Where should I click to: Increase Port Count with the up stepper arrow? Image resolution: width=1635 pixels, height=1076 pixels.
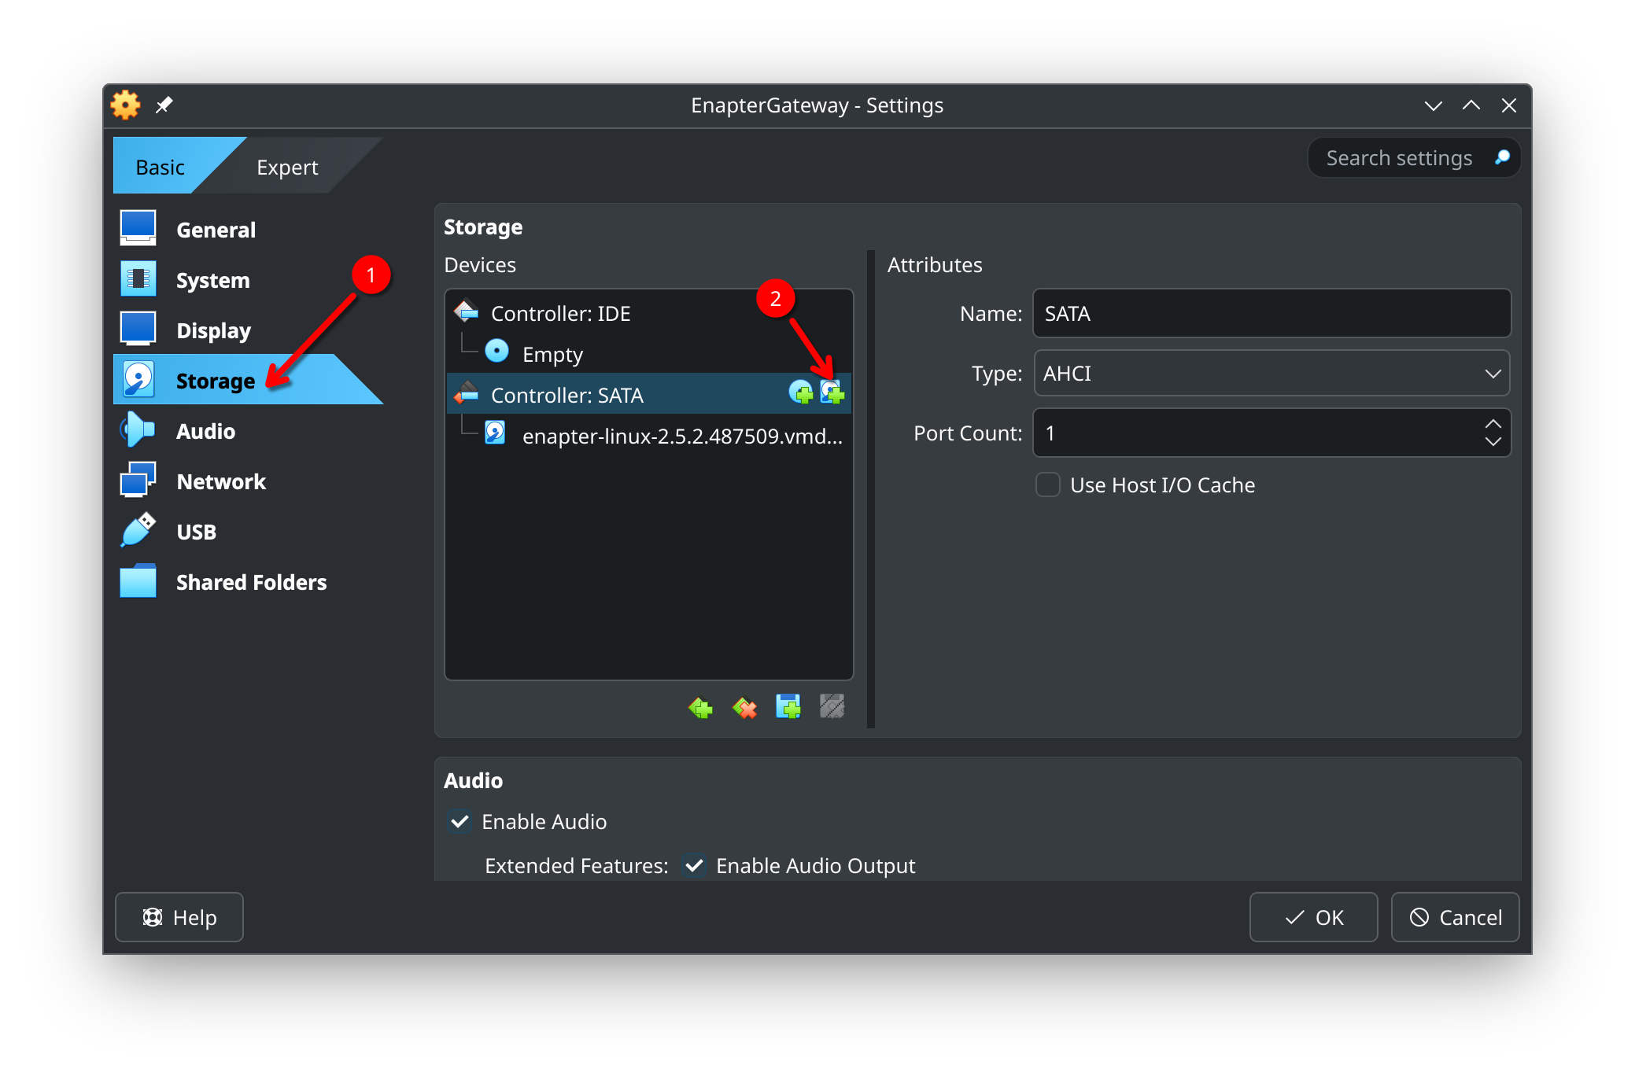point(1493,422)
